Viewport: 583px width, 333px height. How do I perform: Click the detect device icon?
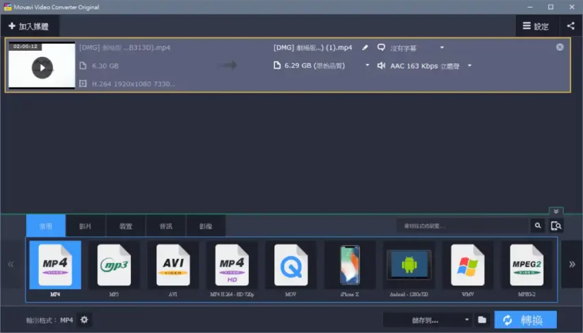point(556,225)
